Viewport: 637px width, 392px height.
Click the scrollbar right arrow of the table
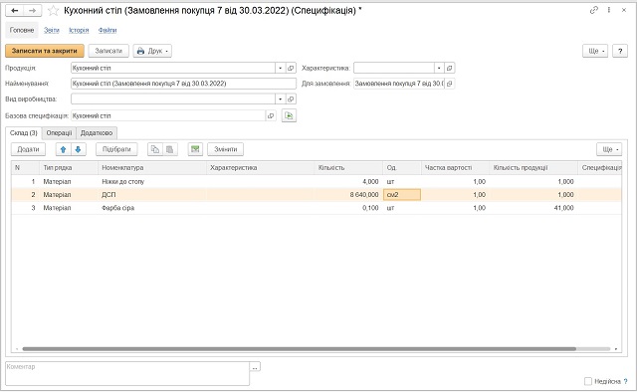(x=616, y=349)
